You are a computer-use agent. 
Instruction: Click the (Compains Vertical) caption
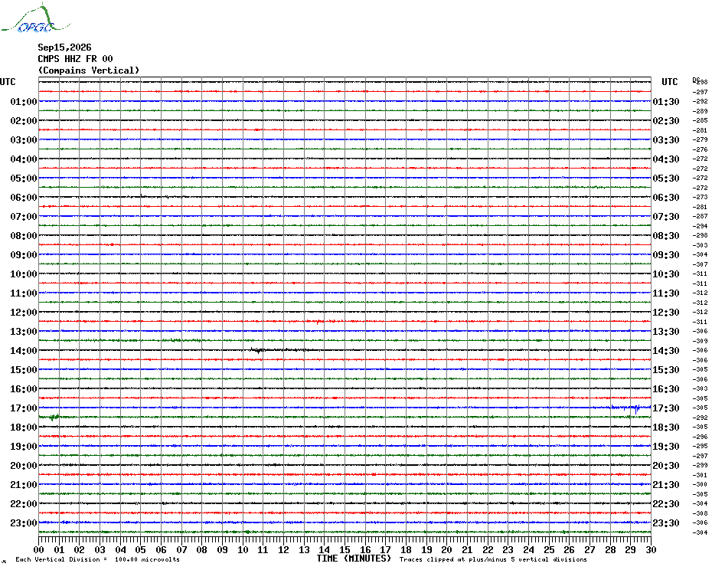pos(89,70)
